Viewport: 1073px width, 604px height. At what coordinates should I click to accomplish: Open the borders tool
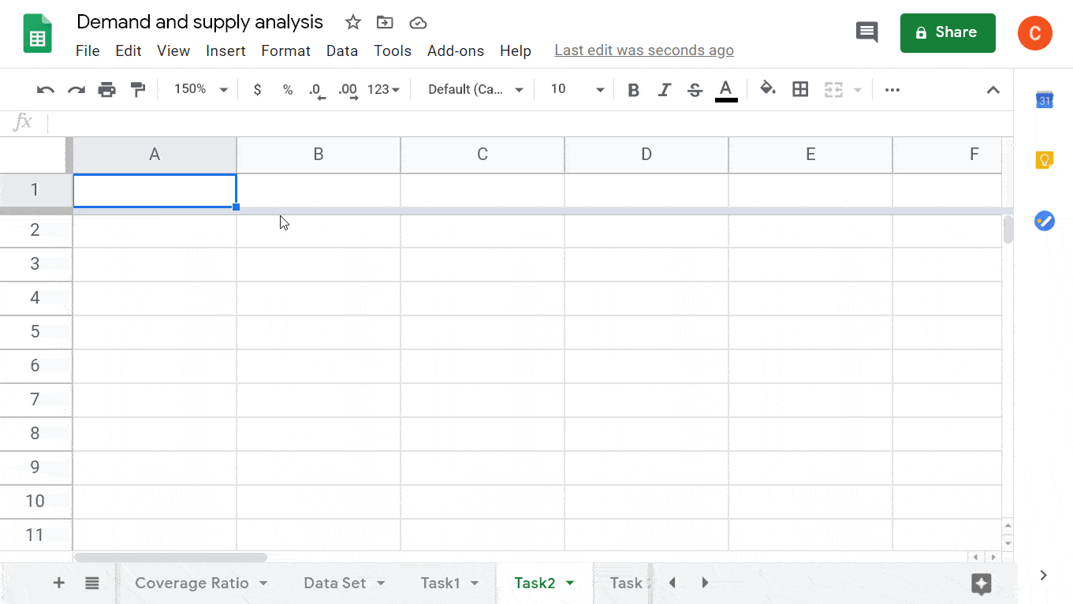click(800, 89)
